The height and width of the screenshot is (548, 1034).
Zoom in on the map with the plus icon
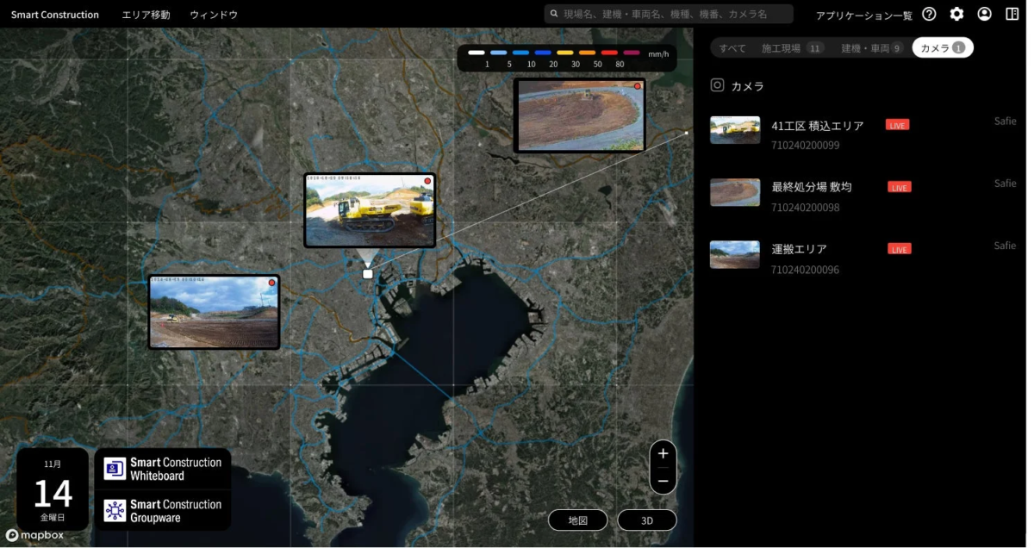coord(663,452)
